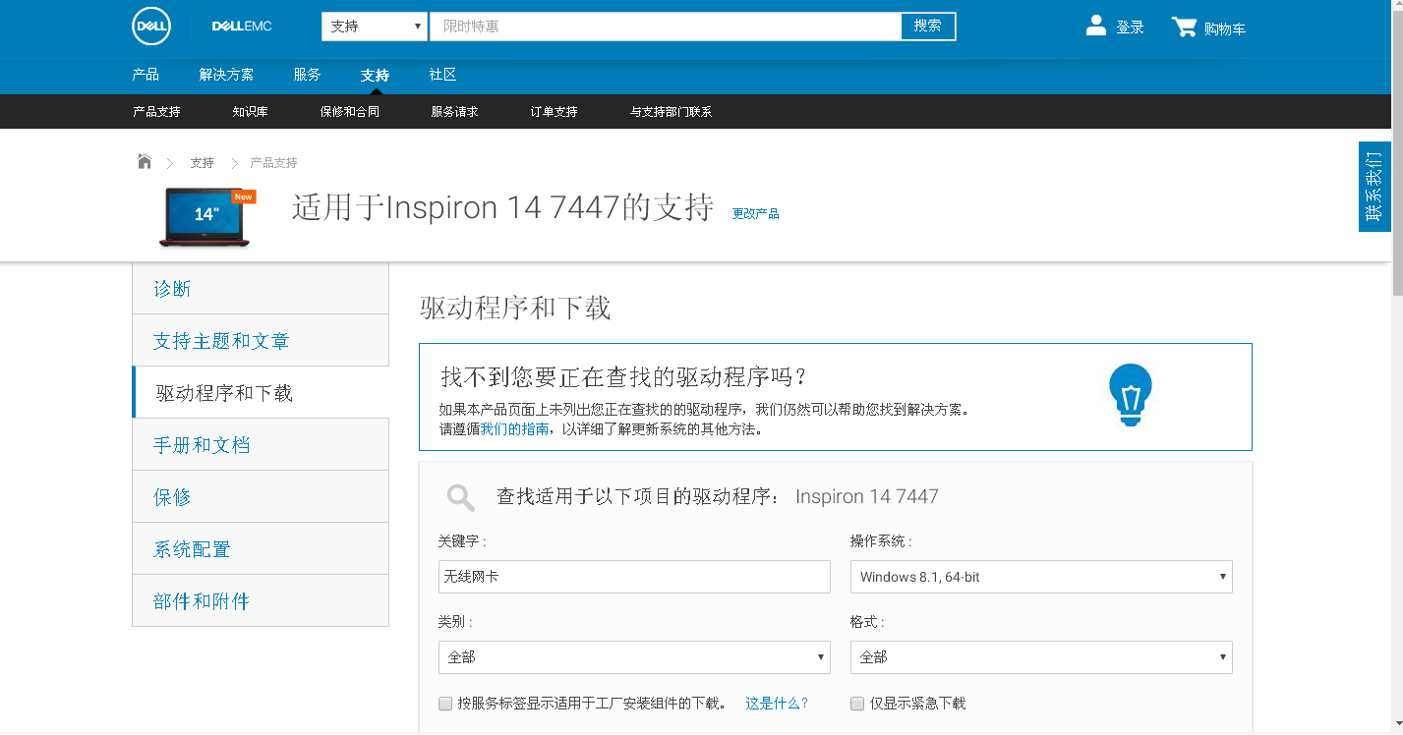Screen dimensions: 1403x735
Task: Open 与支持部门联系 submenu item
Action: [671, 112]
